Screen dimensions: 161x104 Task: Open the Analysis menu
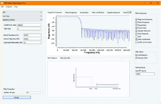click(x=9, y=7)
